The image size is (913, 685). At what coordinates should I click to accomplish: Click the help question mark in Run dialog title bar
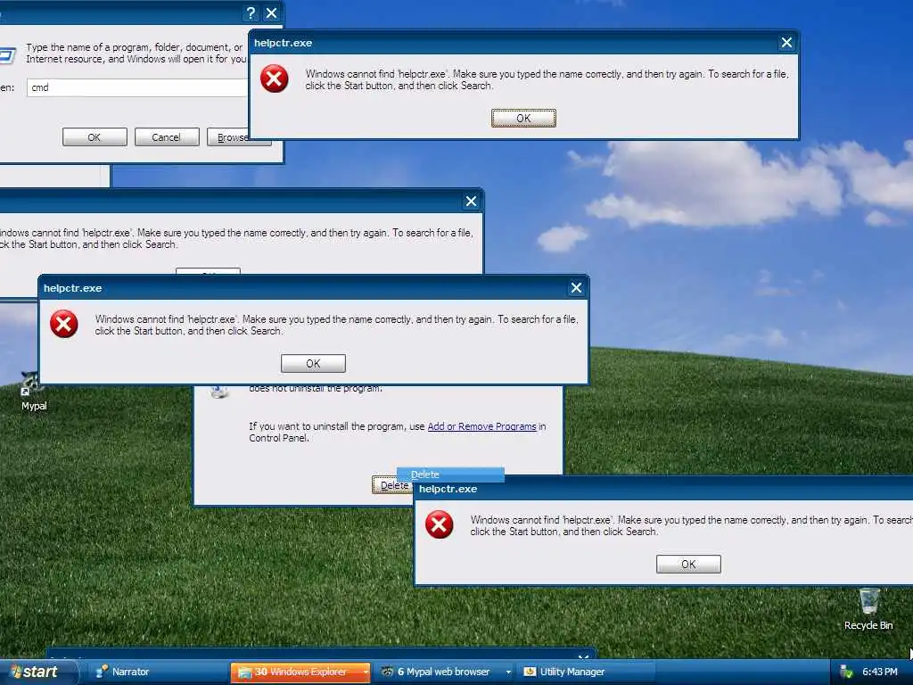click(251, 12)
